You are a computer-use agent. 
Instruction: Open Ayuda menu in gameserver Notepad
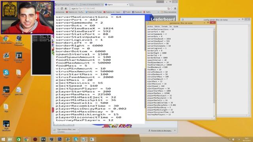(x=176, y=26)
